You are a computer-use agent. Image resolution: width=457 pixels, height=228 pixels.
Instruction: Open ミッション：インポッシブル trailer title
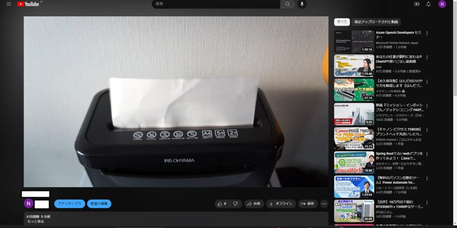pos(399,108)
